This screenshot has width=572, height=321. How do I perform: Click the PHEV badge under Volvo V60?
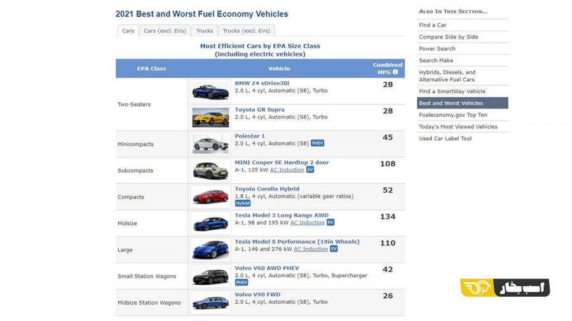click(x=242, y=282)
